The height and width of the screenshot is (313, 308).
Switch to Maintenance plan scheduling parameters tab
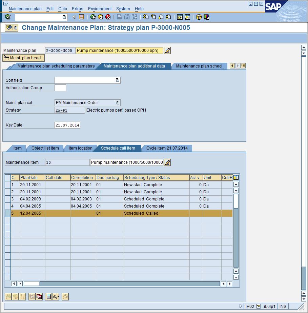coord(56,66)
